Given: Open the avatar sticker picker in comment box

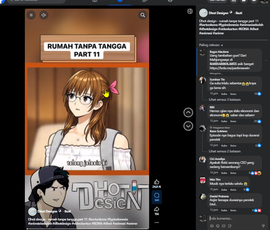Looking at the screenshot, I should click(x=212, y=226).
